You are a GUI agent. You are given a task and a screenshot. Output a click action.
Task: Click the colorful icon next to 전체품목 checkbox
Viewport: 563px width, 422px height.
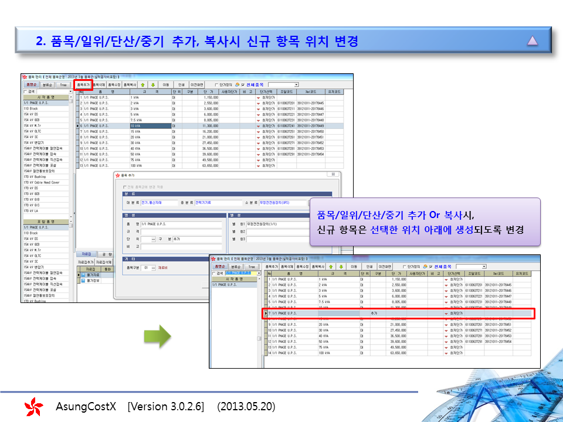click(x=238, y=85)
